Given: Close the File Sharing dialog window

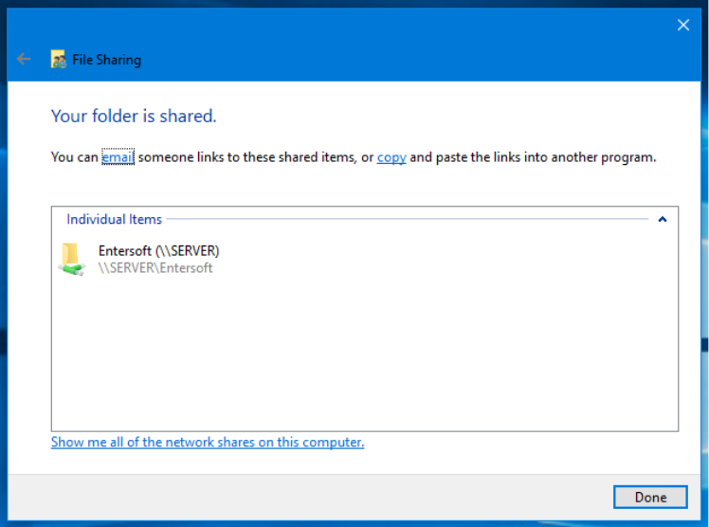Looking at the screenshot, I should [x=683, y=25].
